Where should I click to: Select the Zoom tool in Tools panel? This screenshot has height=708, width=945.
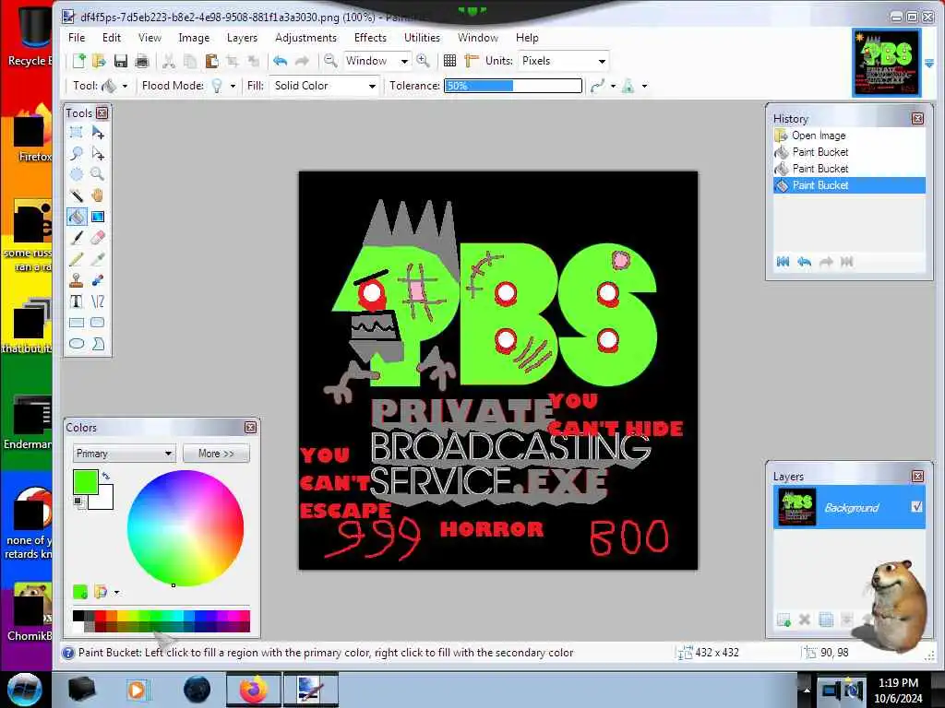click(x=98, y=174)
